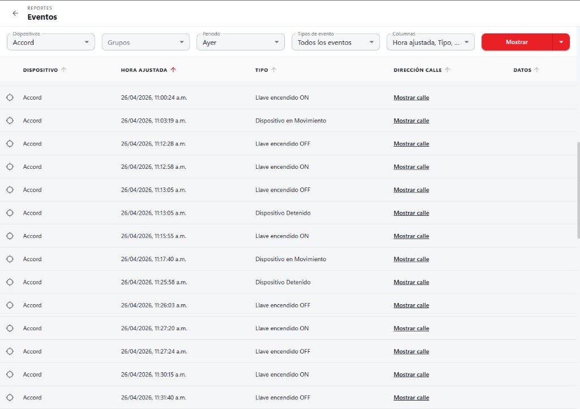580x409 pixels.
Task: Show street for 11:27:24 a.m. event
Action: pyautogui.click(x=411, y=351)
